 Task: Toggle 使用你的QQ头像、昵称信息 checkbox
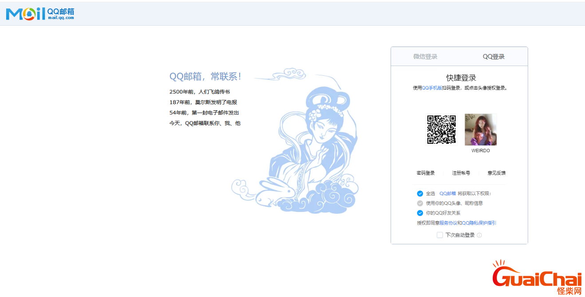(x=420, y=203)
